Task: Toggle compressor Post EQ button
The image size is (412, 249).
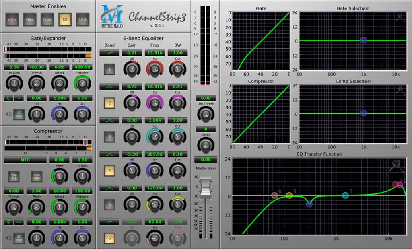Action: point(14,176)
